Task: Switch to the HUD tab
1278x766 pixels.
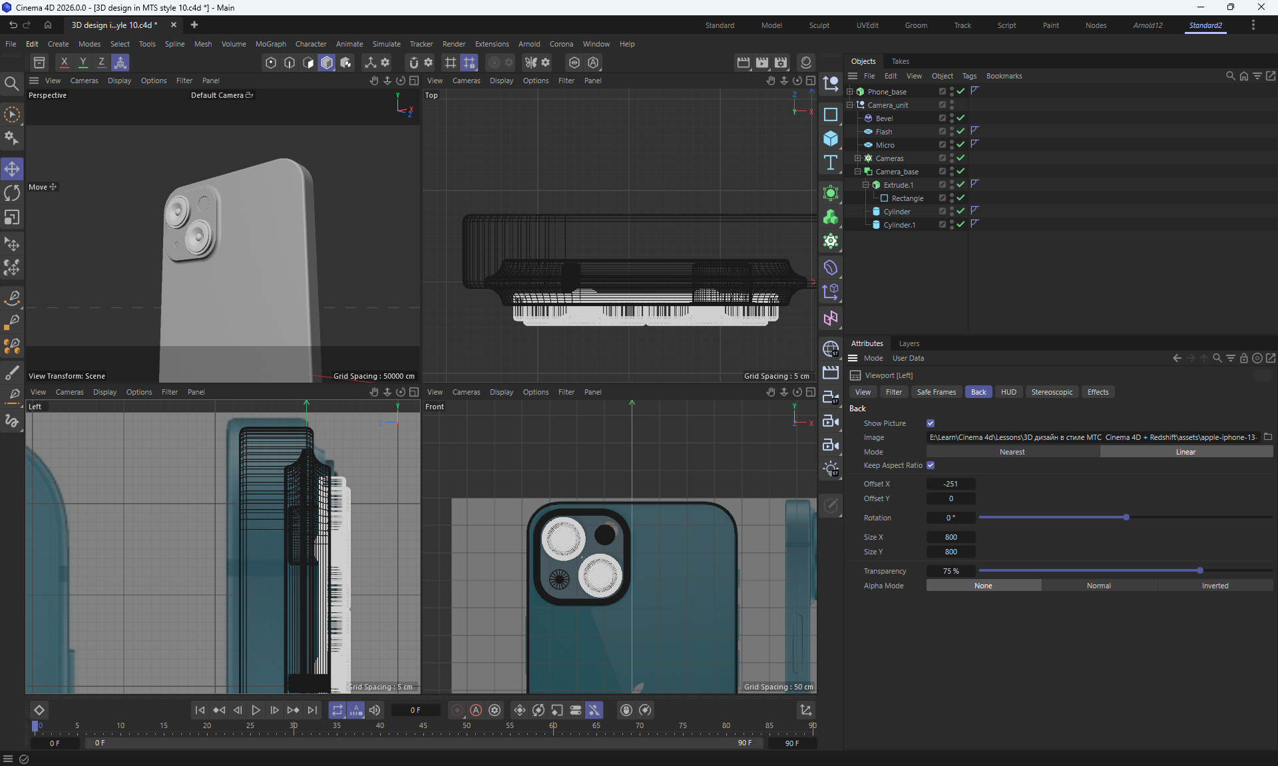Action: pyautogui.click(x=1008, y=392)
